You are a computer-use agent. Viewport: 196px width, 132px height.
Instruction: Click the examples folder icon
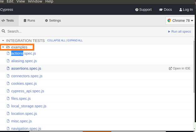coord(8,47)
